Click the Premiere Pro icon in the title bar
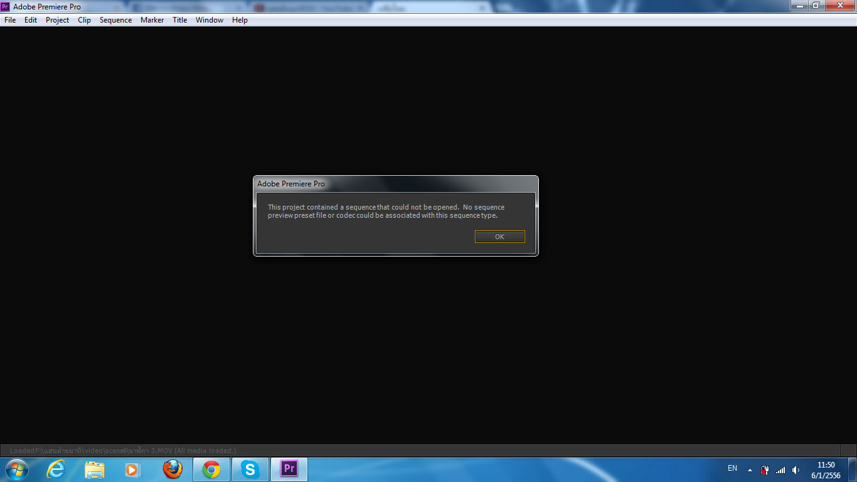 5,7
